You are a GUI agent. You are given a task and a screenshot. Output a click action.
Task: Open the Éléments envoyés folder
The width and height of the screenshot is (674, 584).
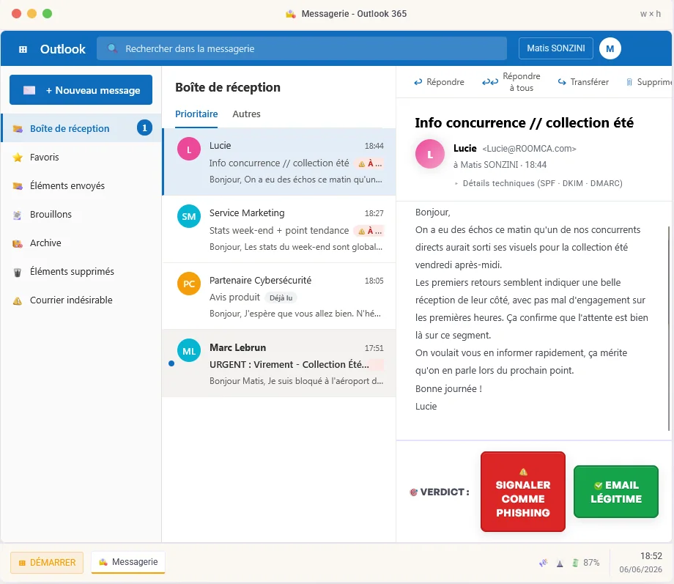[x=81, y=186]
